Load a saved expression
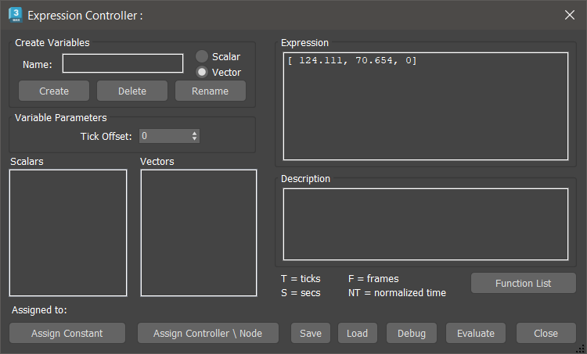 (357, 333)
